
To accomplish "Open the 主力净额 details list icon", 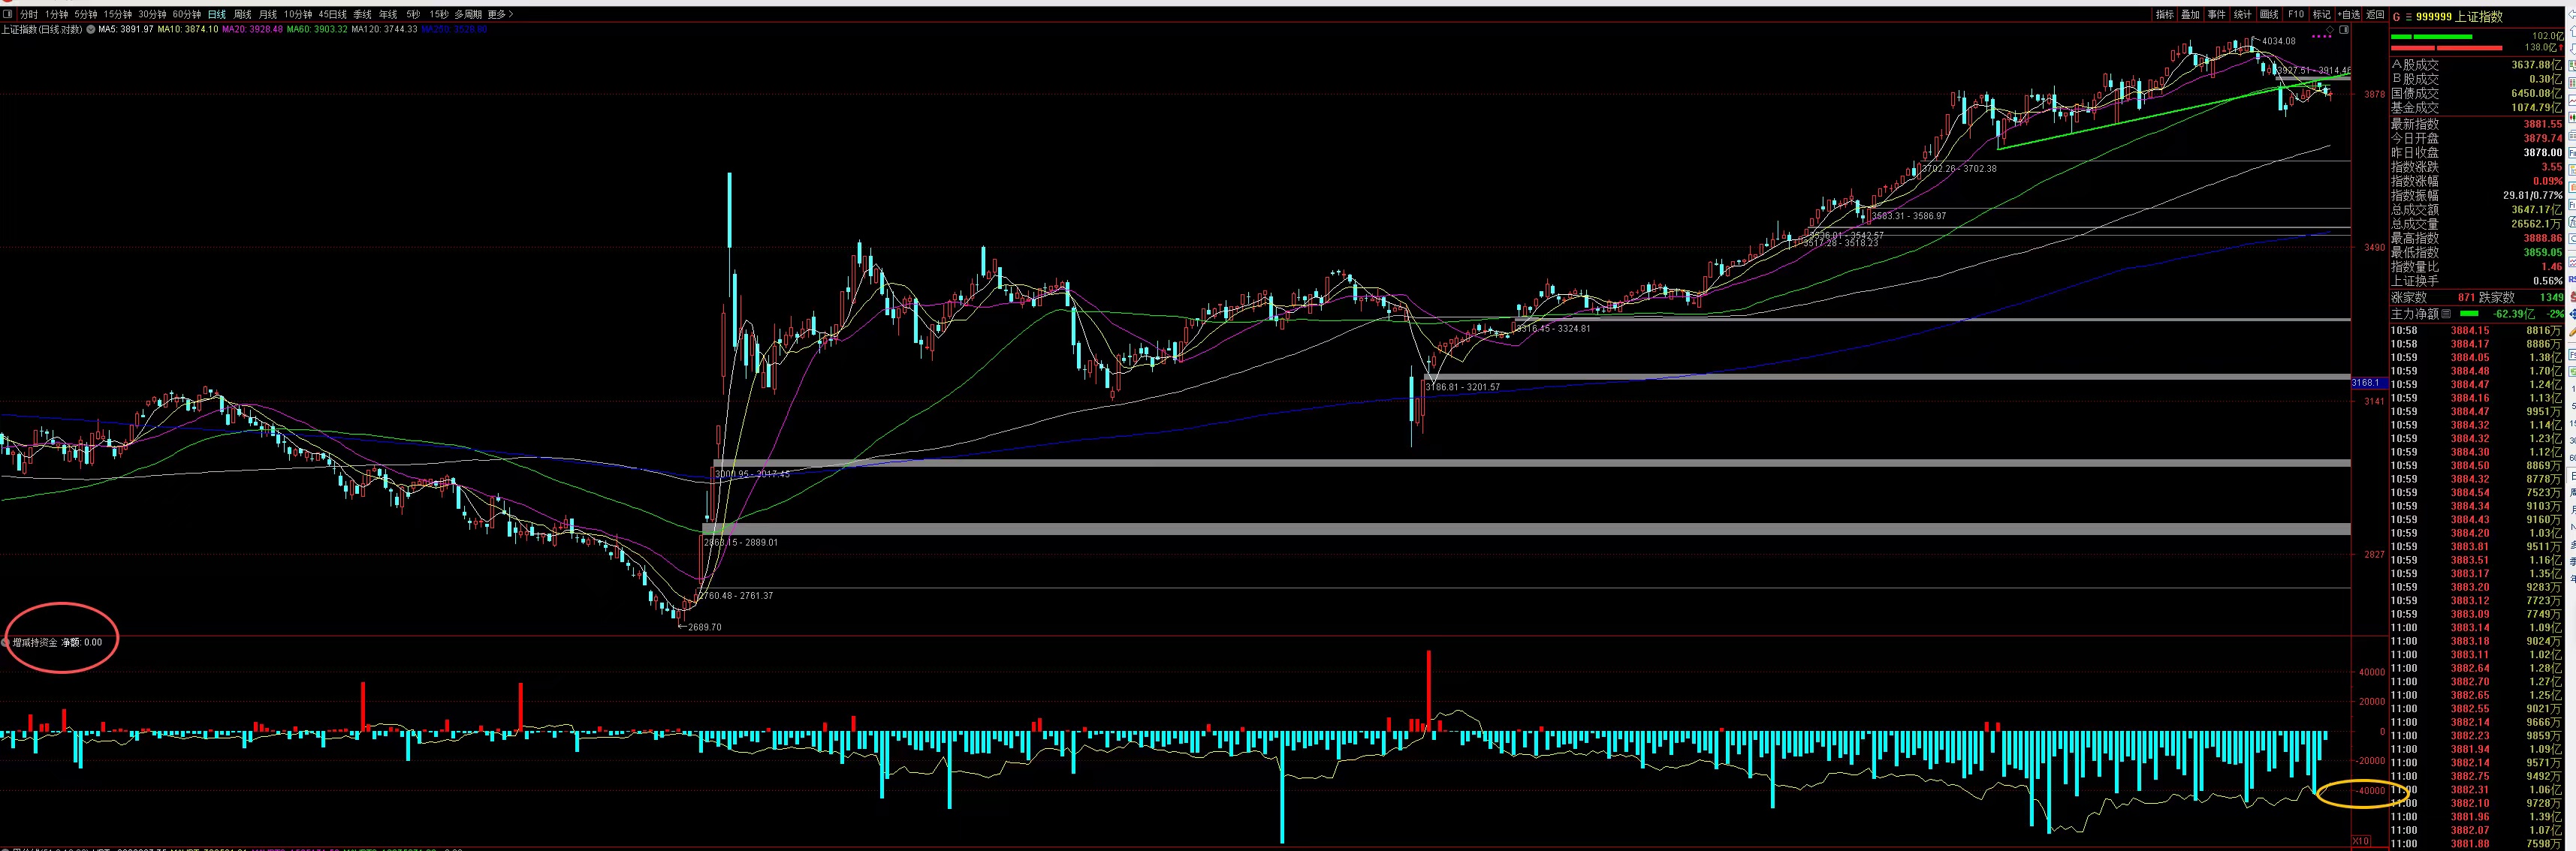I will (x=2446, y=314).
